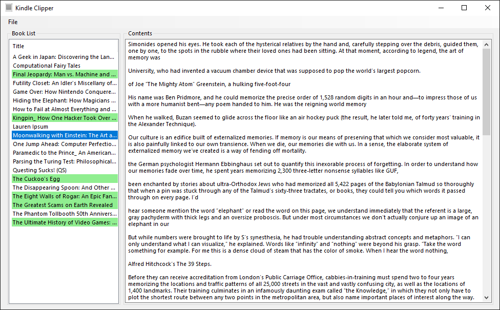Select 'Kingpin_ How One Hacker Took Over' book

pyautogui.click(x=65, y=118)
